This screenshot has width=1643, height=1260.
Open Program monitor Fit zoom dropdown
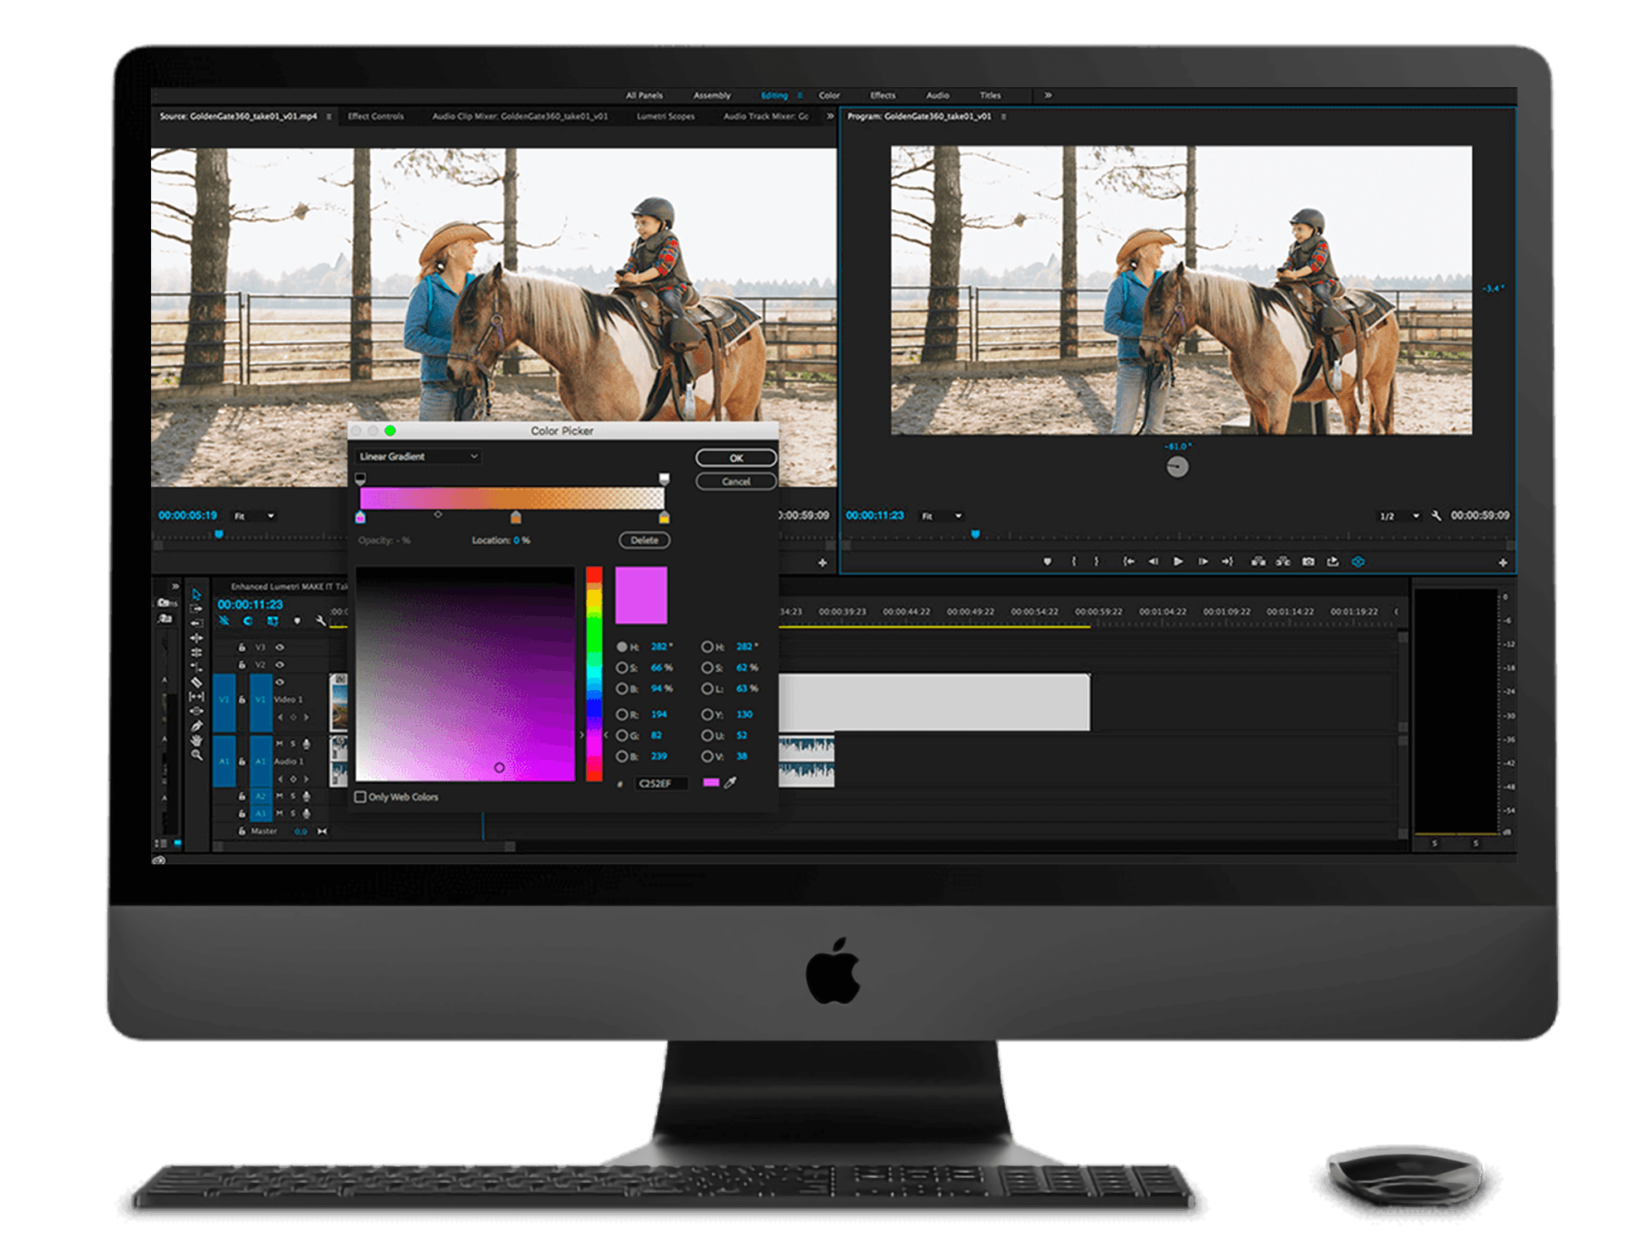click(942, 516)
